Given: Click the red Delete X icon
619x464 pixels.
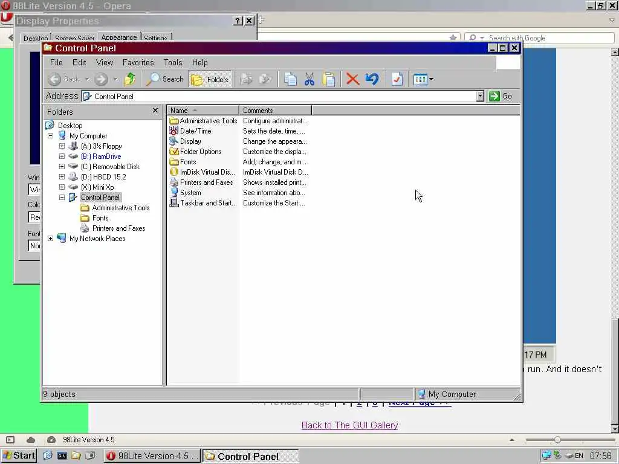Looking at the screenshot, I should (x=352, y=79).
